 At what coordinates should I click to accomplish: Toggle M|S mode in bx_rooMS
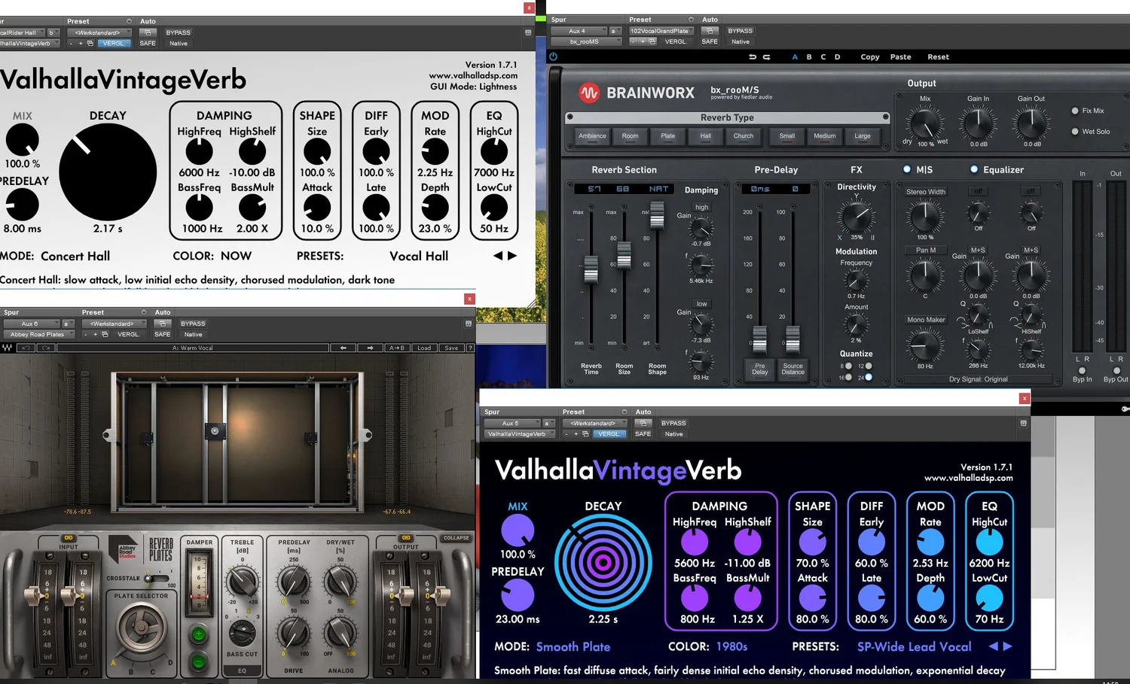pyautogui.click(x=907, y=169)
